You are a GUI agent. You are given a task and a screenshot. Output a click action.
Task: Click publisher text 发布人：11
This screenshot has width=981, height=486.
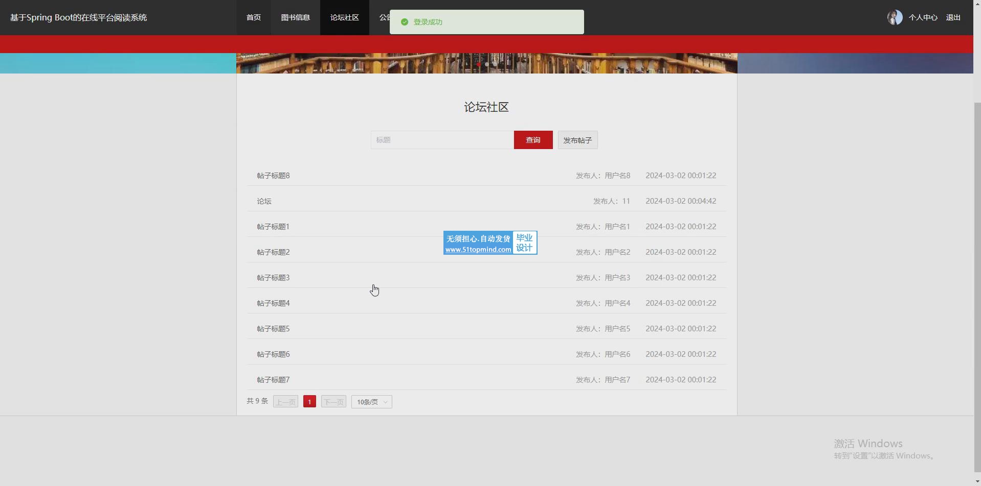coord(612,201)
